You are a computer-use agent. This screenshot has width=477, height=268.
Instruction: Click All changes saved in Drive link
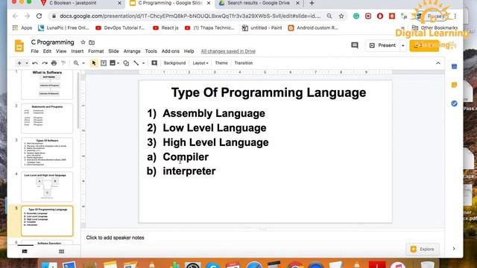click(228, 51)
